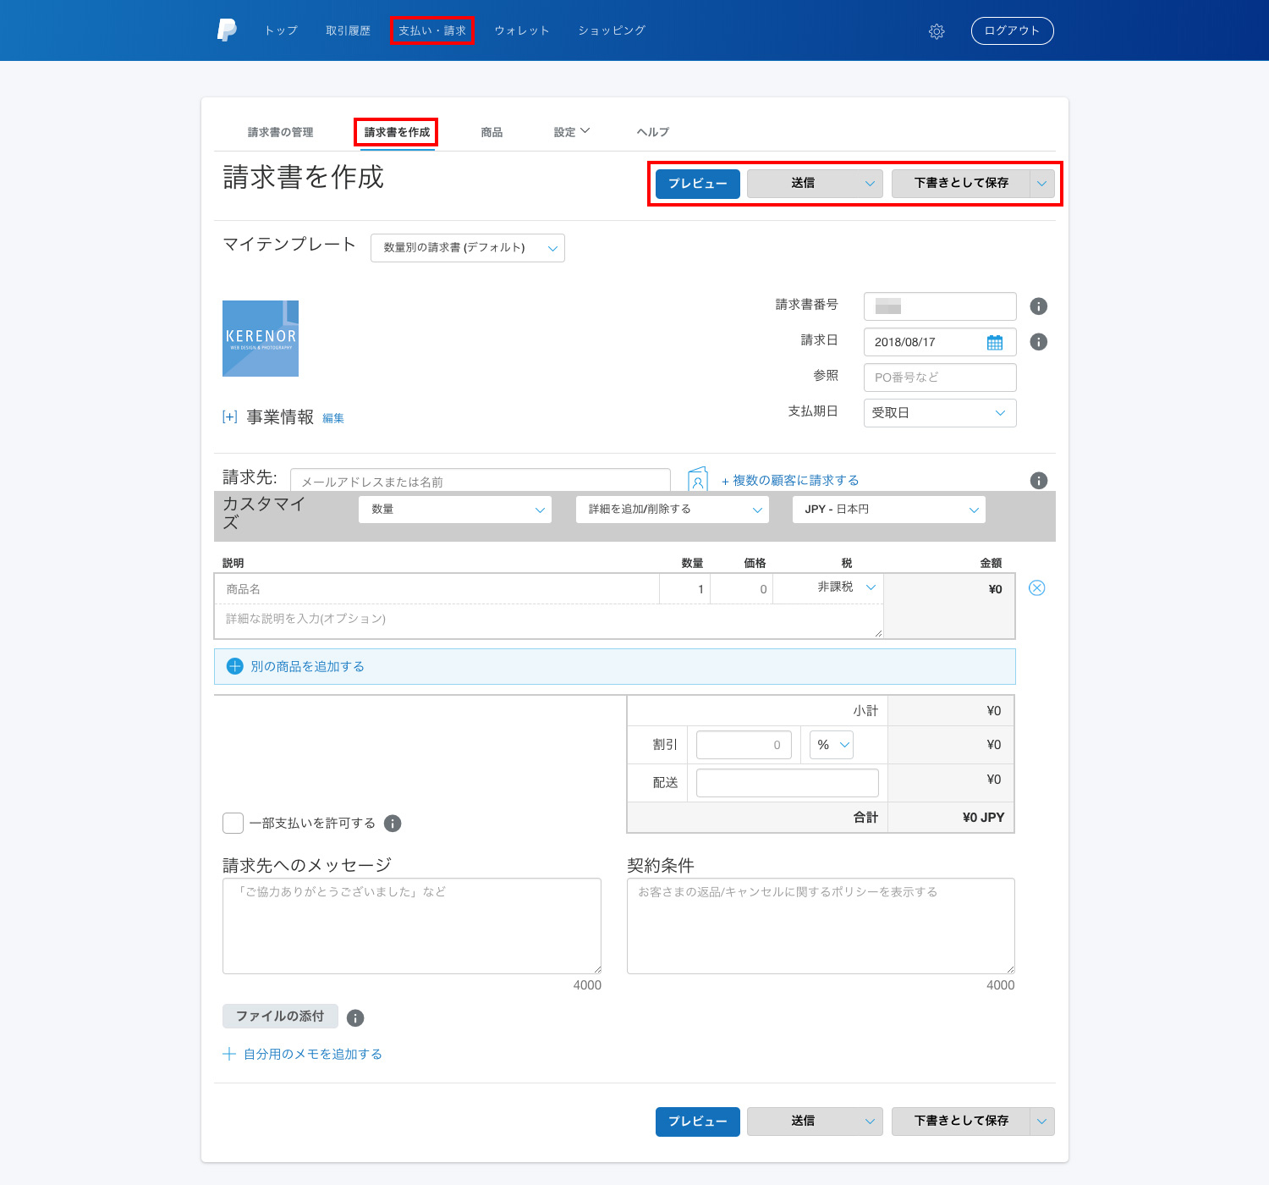1269x1185 pixels.
Task: Click top 下書きとして保存 button
Action: pos(961,184)
